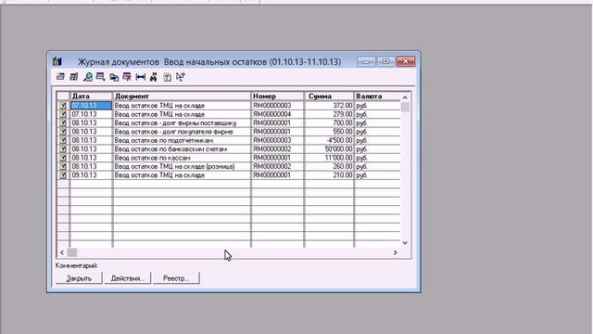Viewport: 593px width, 334px height.
Task: Select row 'Ввод остатков - долг покупателя фирме'
Action: point(230,132)
